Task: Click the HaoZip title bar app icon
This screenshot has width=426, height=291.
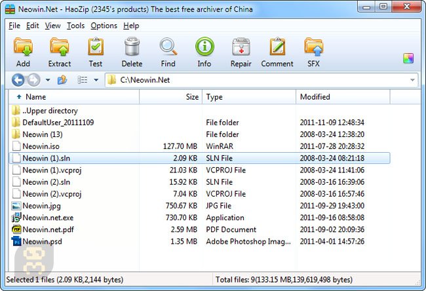Action: coord(10,9)
